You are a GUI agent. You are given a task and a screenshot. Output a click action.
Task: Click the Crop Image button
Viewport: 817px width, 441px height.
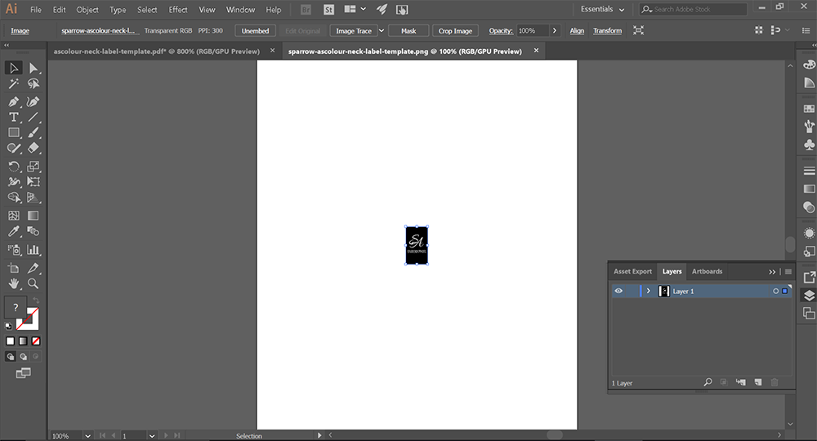(455, 31)
